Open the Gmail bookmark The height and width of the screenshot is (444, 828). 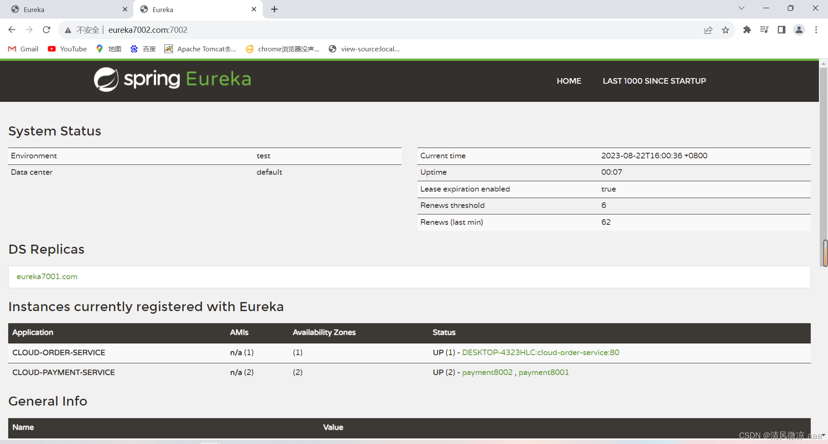coord(23,49)
